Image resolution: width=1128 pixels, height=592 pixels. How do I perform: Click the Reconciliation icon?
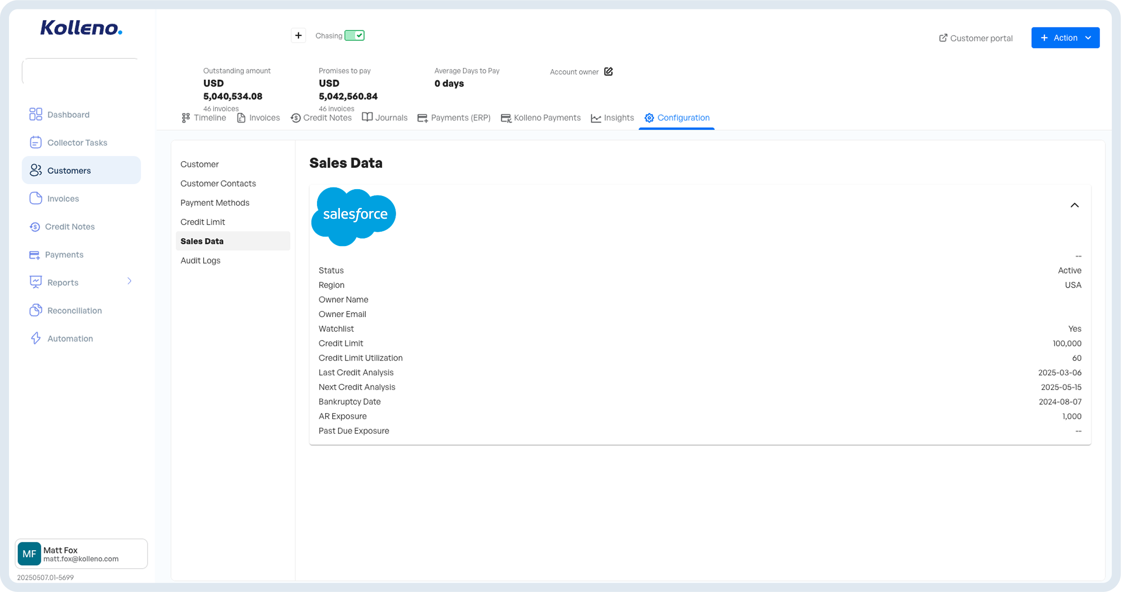36,310
